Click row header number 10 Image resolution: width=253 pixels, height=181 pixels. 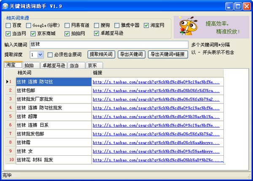pos(11,160)
